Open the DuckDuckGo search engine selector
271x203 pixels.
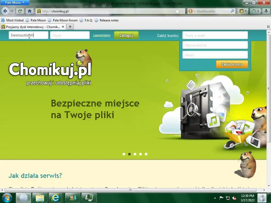(x=192, y=11)
